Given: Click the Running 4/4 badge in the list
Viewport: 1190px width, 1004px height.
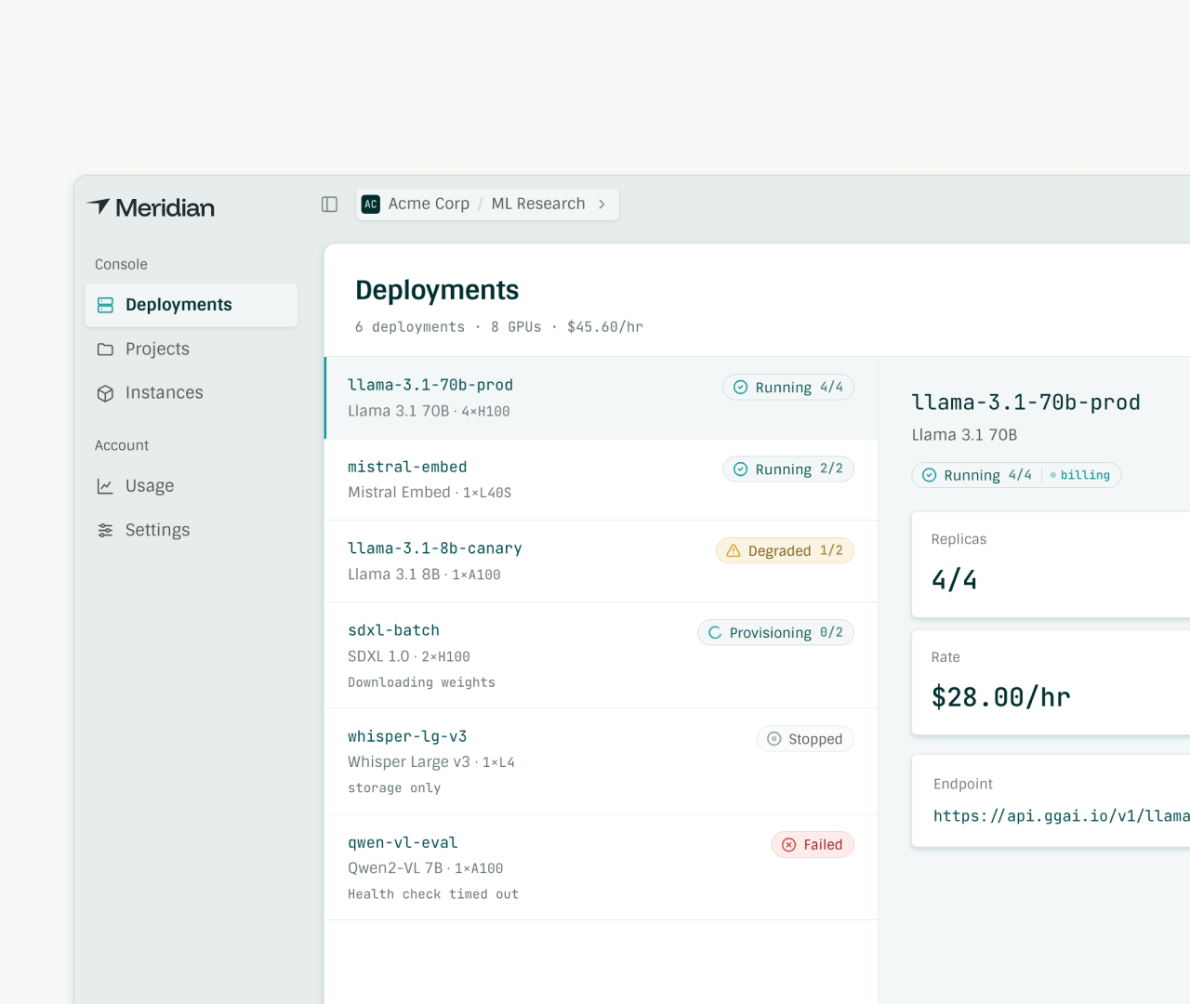Looking at the screenshot, I should pos(788,388).
